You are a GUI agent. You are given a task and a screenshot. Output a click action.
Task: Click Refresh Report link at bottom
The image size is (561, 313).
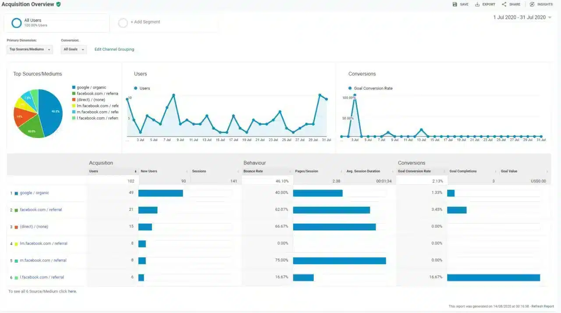click(543, 306)
